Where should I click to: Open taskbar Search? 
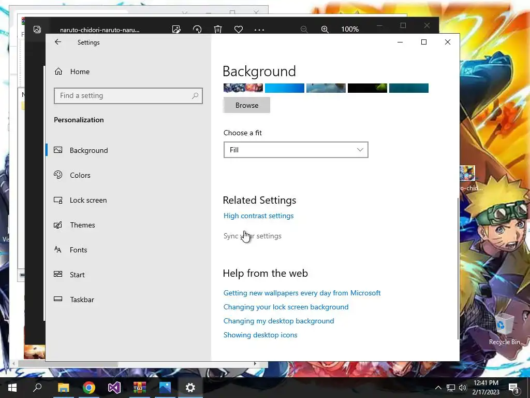coord(37,387)
